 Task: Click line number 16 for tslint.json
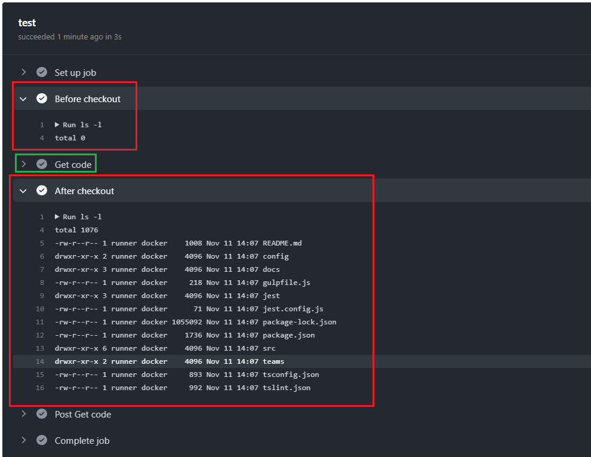point(40,388)
